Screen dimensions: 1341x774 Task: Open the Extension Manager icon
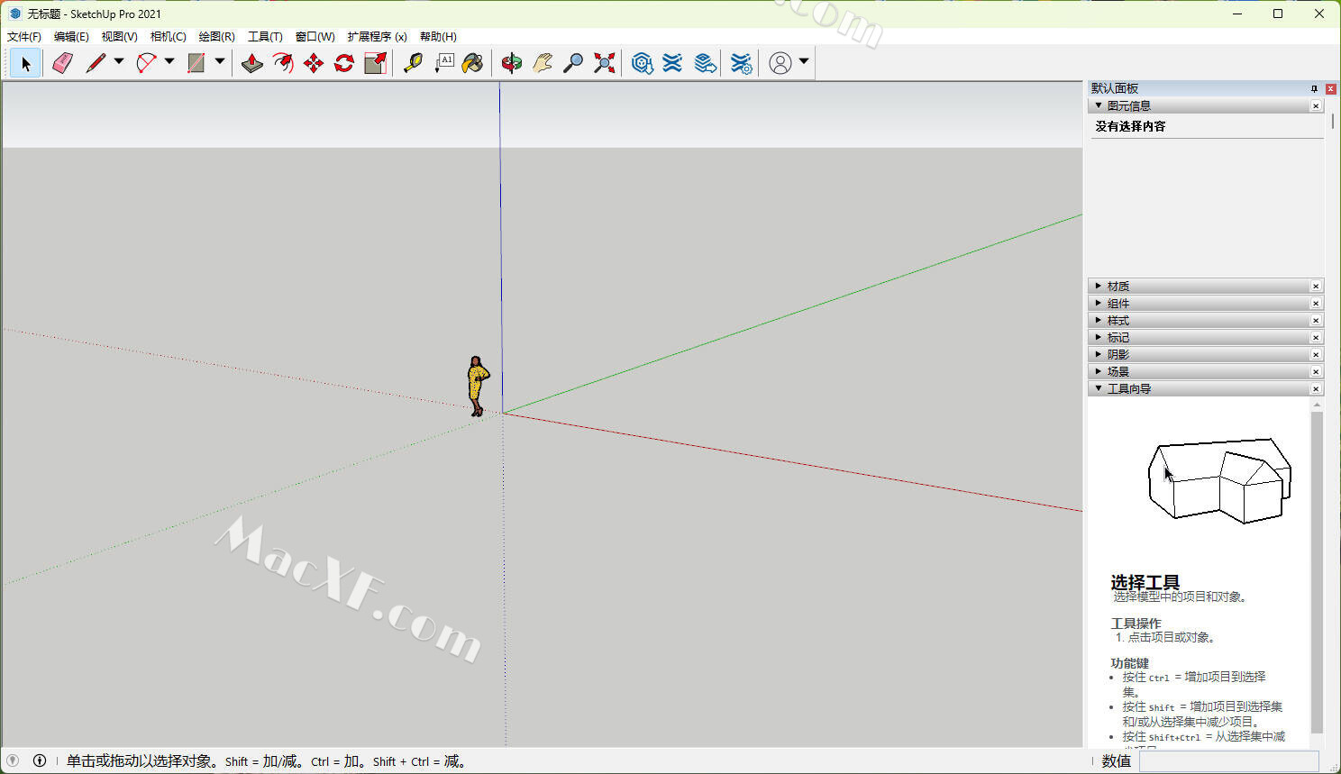point(741,63)
